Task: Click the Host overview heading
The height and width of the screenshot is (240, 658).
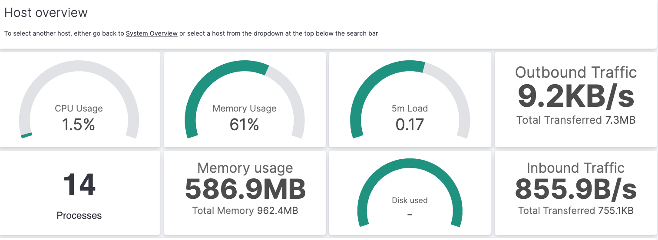Action: (x=46, y=13)
